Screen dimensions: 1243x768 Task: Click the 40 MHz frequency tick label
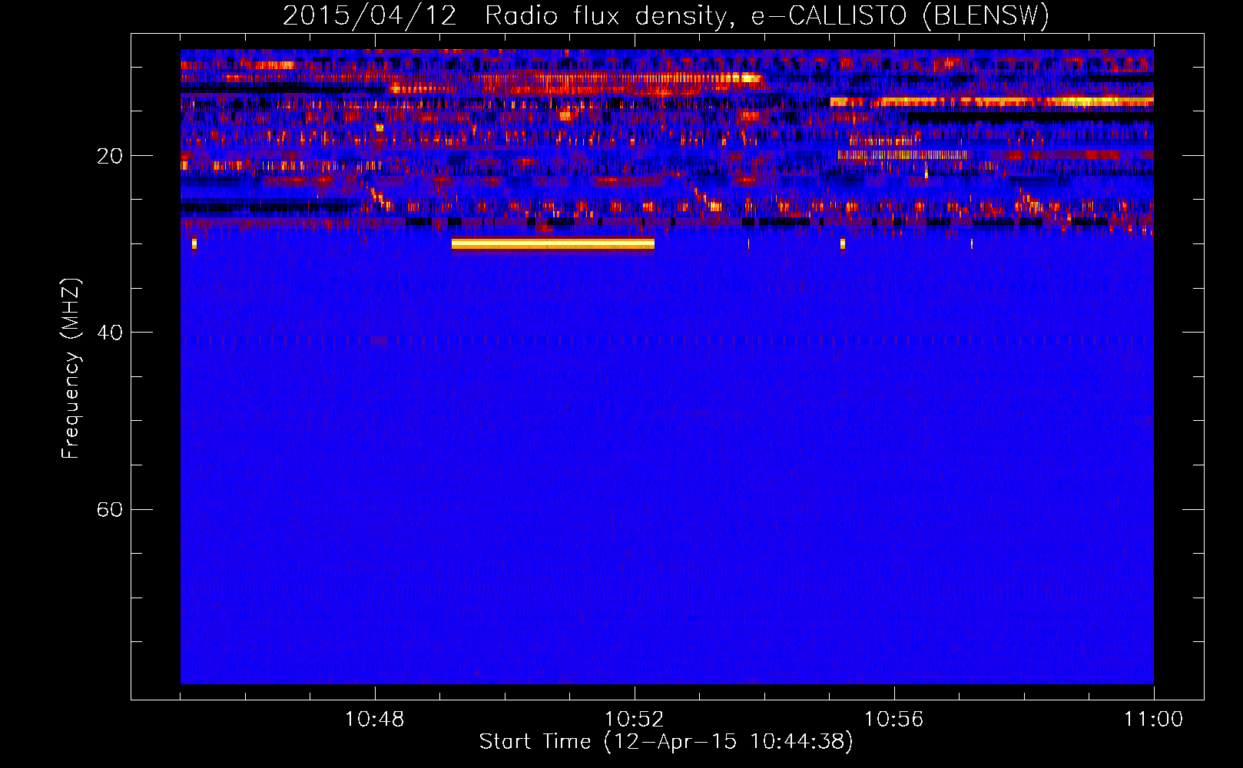click(x=110, y=333)
